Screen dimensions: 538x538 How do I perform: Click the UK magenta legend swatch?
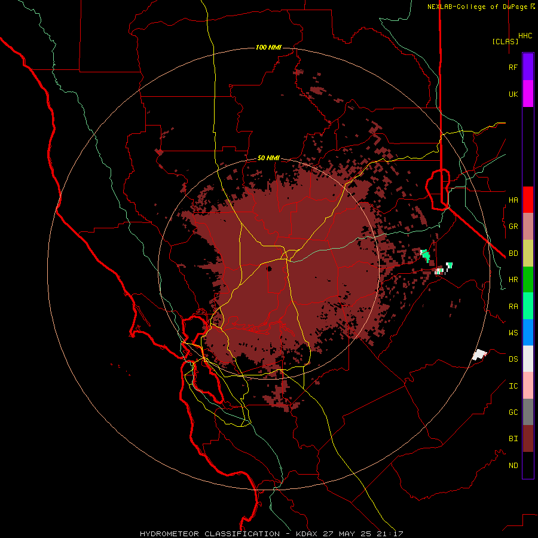pyautogui.click(x=528, y=94)
